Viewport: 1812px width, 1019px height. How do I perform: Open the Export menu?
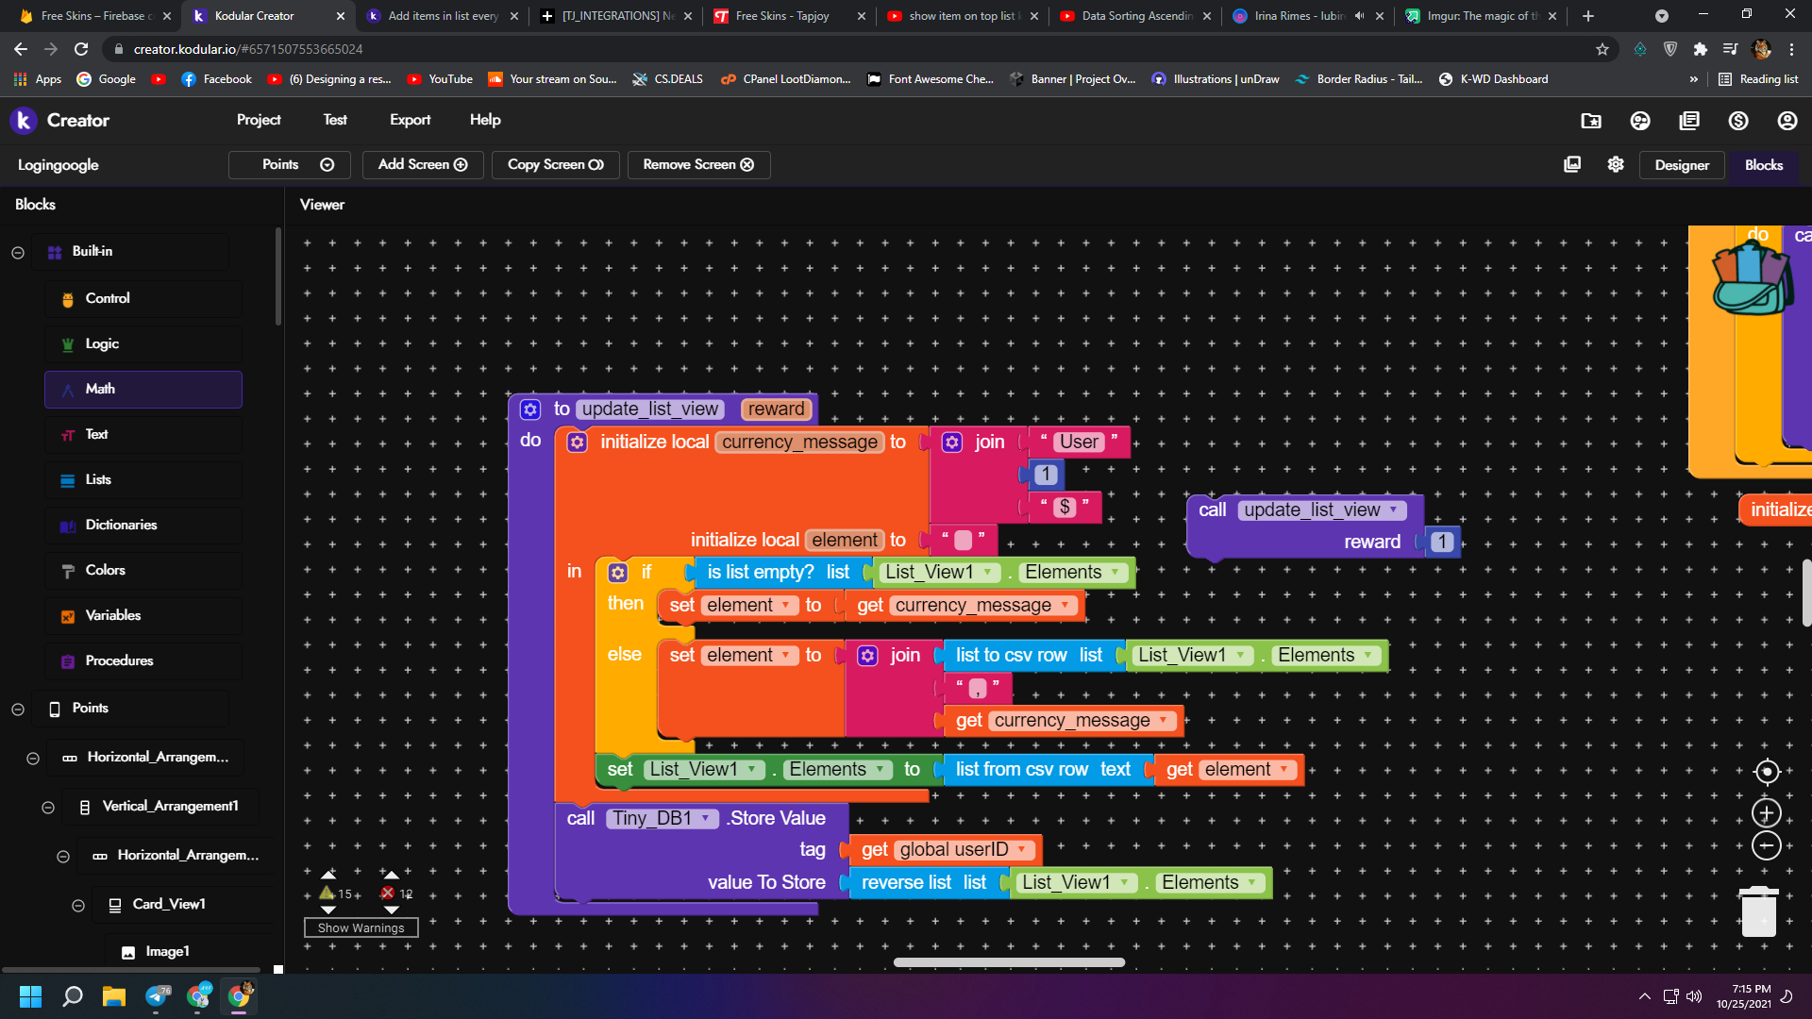410,120
